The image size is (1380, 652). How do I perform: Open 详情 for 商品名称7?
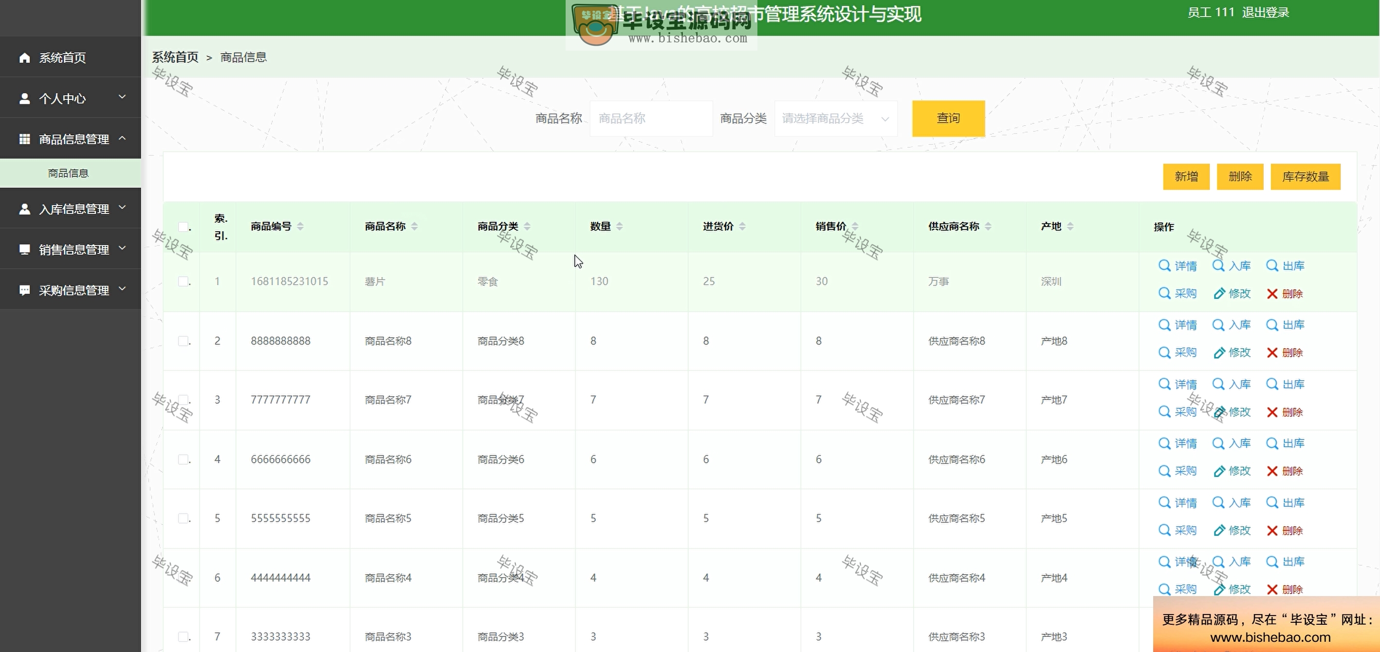(1177, 384)
